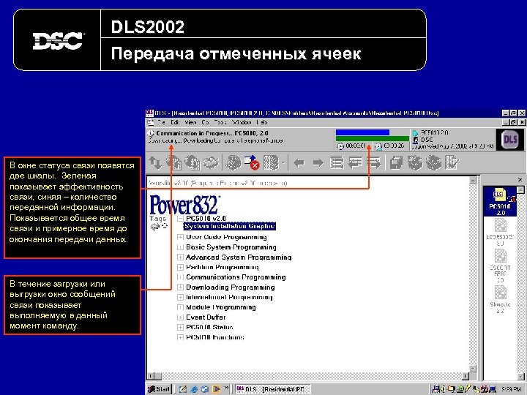Click the document icon left of menu bar
527x395 pixels.
(151, 122)
